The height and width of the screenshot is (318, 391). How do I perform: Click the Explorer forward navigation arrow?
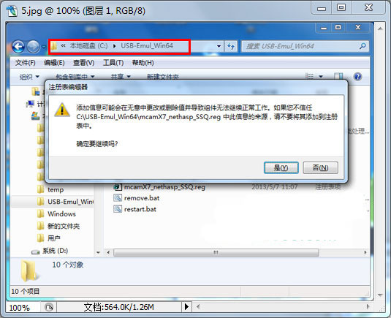[x=33, y=46]
